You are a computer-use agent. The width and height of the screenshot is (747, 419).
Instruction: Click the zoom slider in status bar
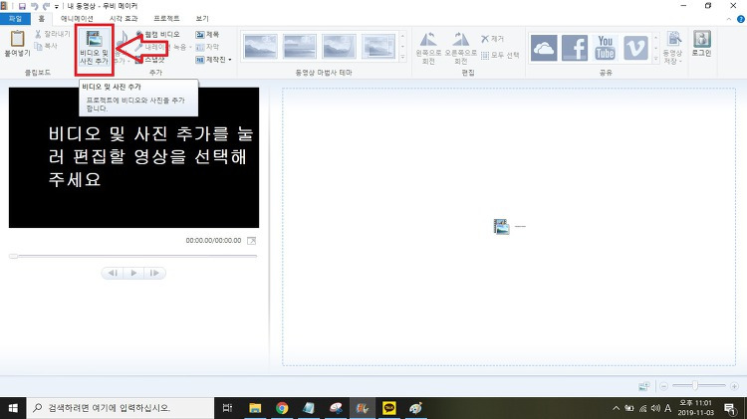(695, 386)
